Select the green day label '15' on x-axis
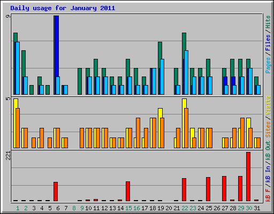This screenshot has width=274, height=214. (128, 208)
